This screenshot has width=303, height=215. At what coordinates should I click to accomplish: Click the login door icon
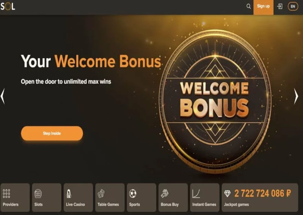(x=280, y=7)
